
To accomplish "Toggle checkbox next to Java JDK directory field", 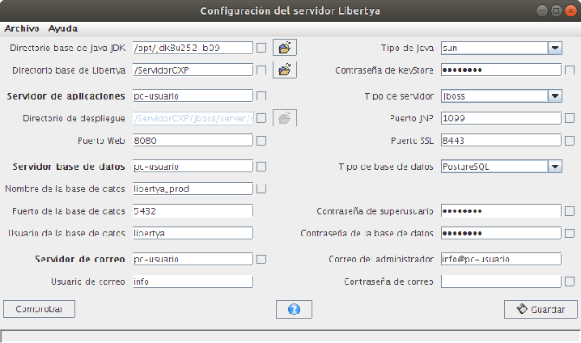I will (x=261, y=48).
